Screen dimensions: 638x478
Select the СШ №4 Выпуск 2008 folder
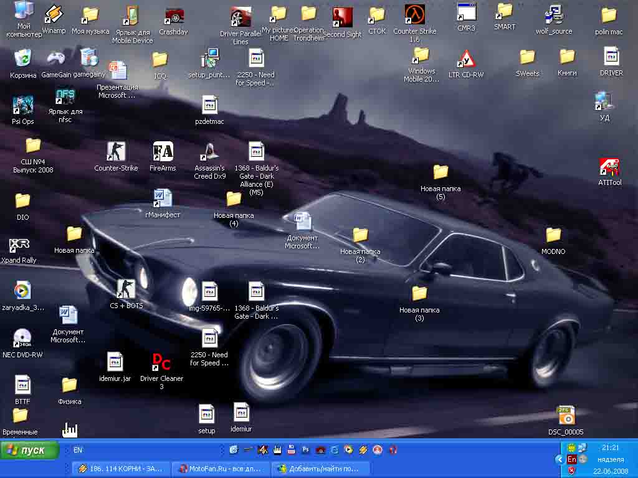pos(34,146)
